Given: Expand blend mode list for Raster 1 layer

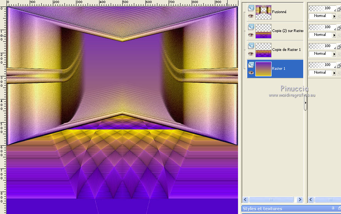Looking at the screenshot, I should pyautogui.click(x=334, y=72).
